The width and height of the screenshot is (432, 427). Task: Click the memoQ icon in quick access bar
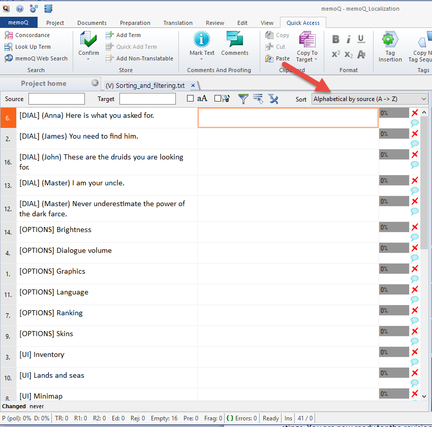pos(6,9)
